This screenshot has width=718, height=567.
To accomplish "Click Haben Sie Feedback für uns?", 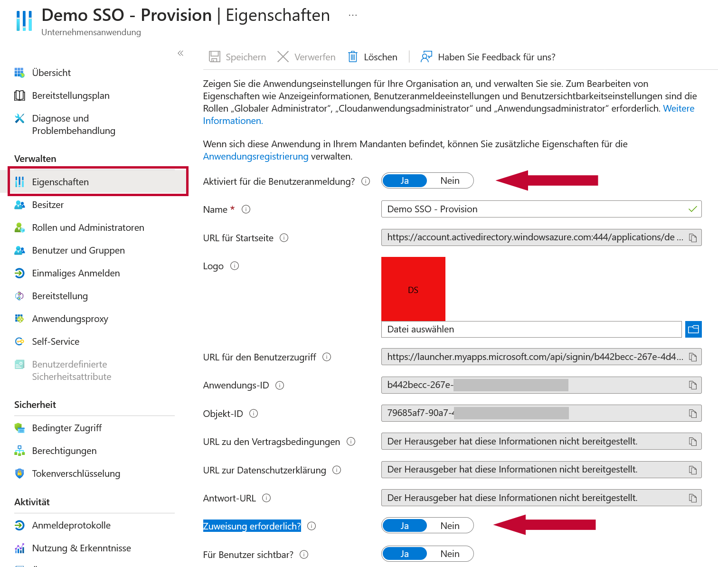I will (x=497, y=57).
